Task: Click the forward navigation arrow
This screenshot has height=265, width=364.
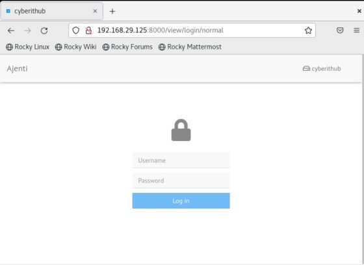Action: [x=27, y=31]
